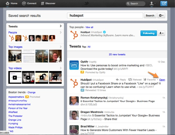Open the document screenshot top image

(28, 56)
